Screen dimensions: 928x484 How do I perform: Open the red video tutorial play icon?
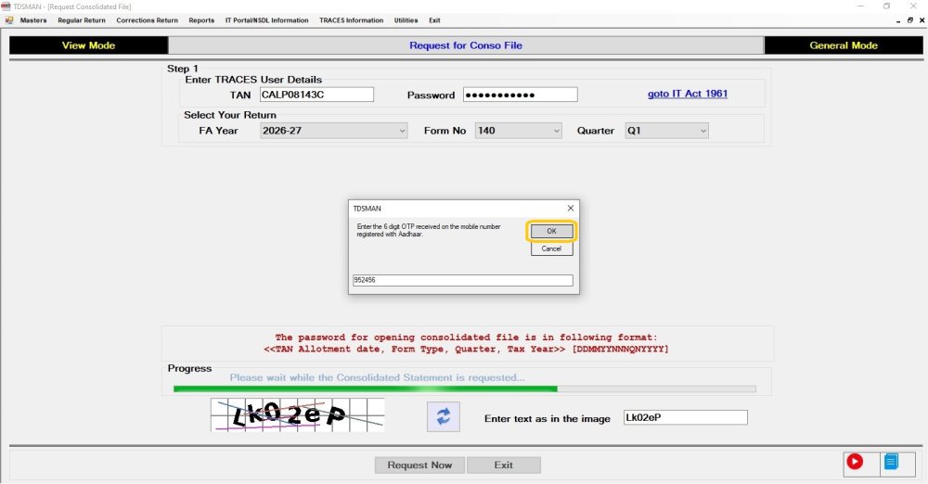click(855, 462)
